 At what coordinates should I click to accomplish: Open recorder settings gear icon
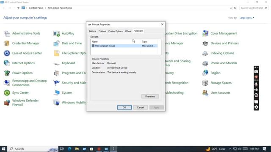(x=256, y=107)
